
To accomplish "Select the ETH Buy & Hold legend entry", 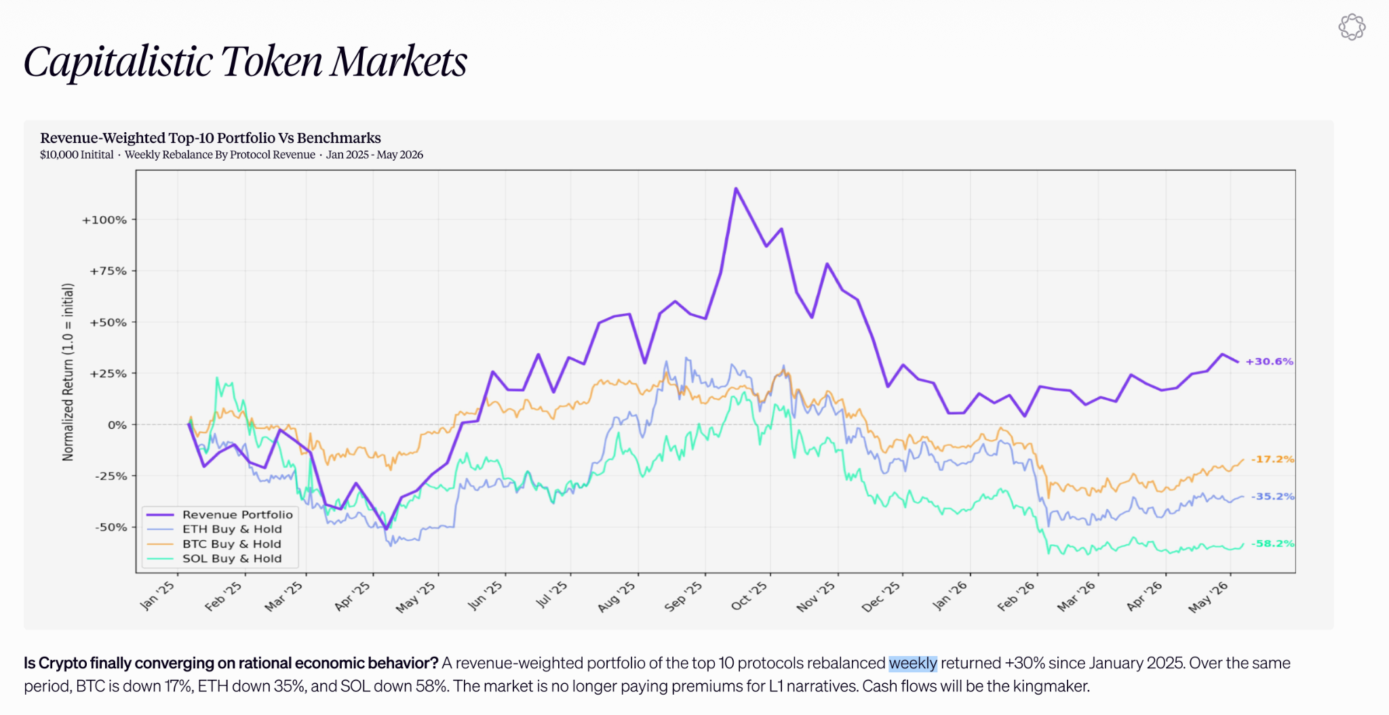I will (214, 529).
